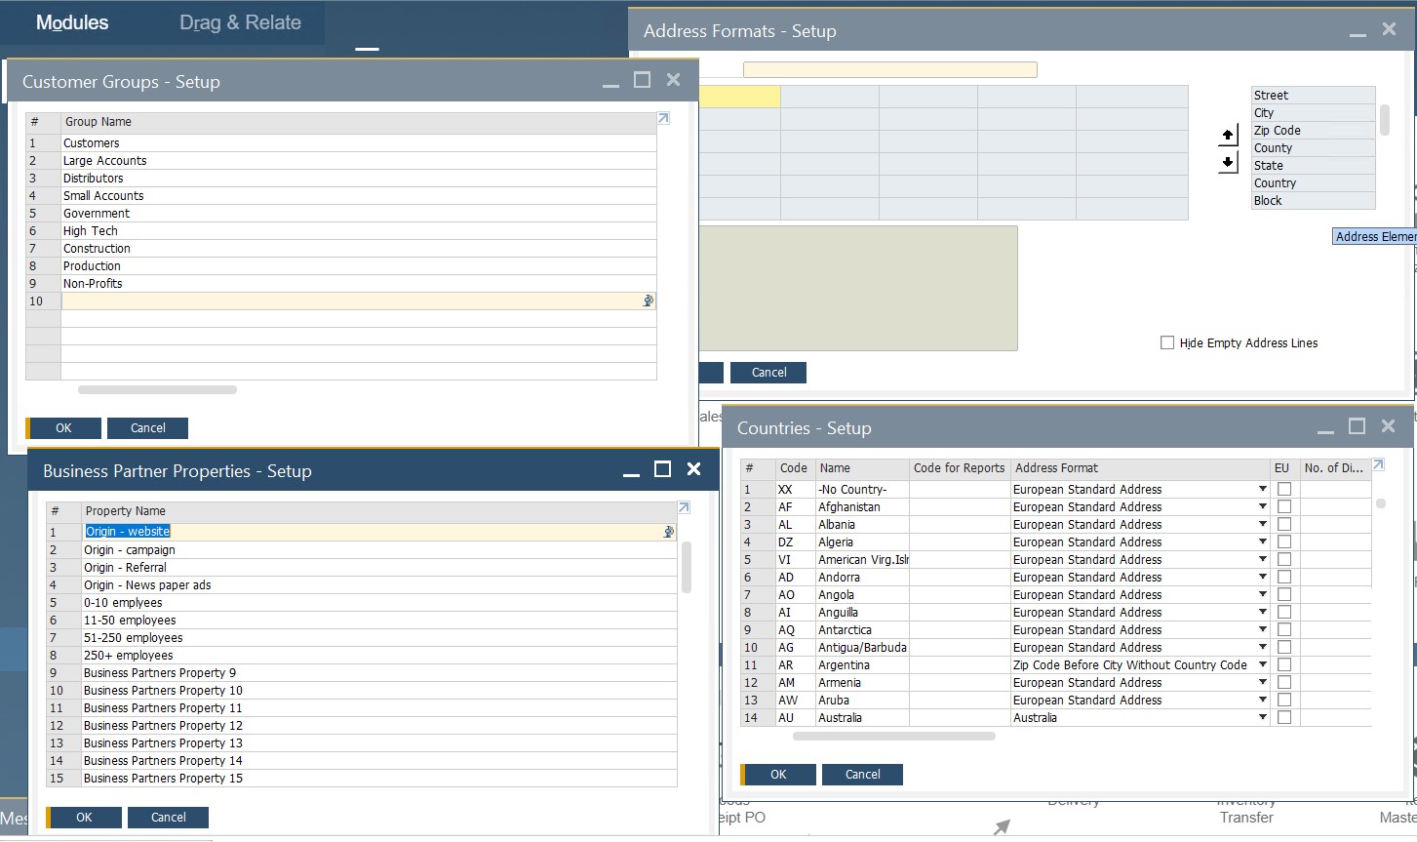Move an address element up with the arrow icon

1228,135
